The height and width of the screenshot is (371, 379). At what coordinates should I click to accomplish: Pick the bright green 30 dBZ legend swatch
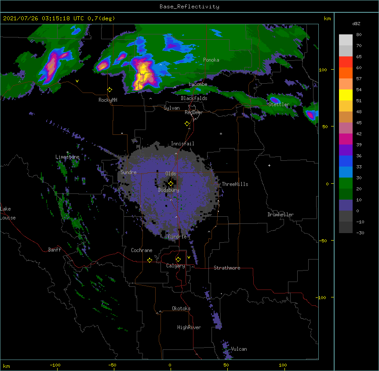(346, 183)
